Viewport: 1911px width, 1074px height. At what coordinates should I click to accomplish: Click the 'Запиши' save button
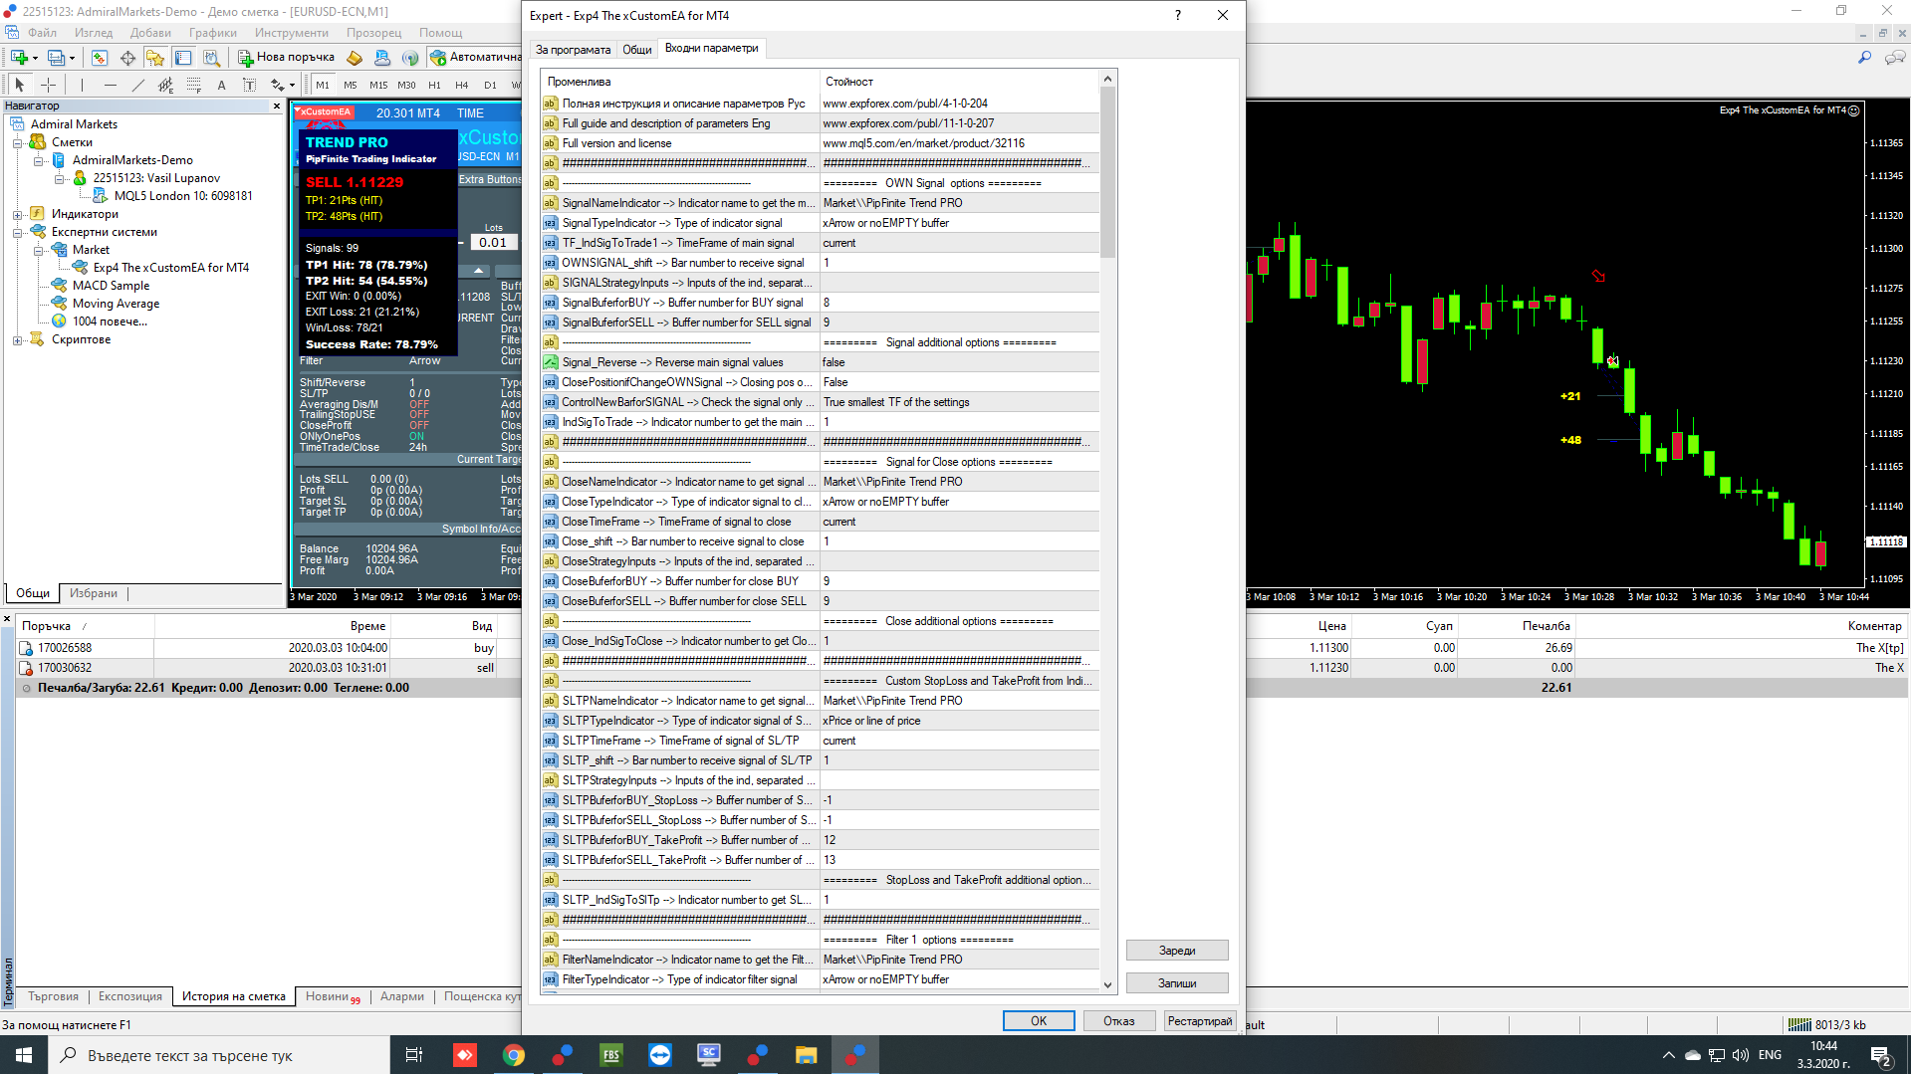(x=1177, y=982)
